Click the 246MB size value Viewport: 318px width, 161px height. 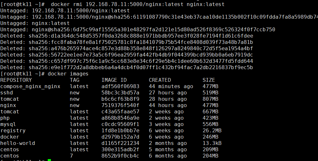pos(211,137)
